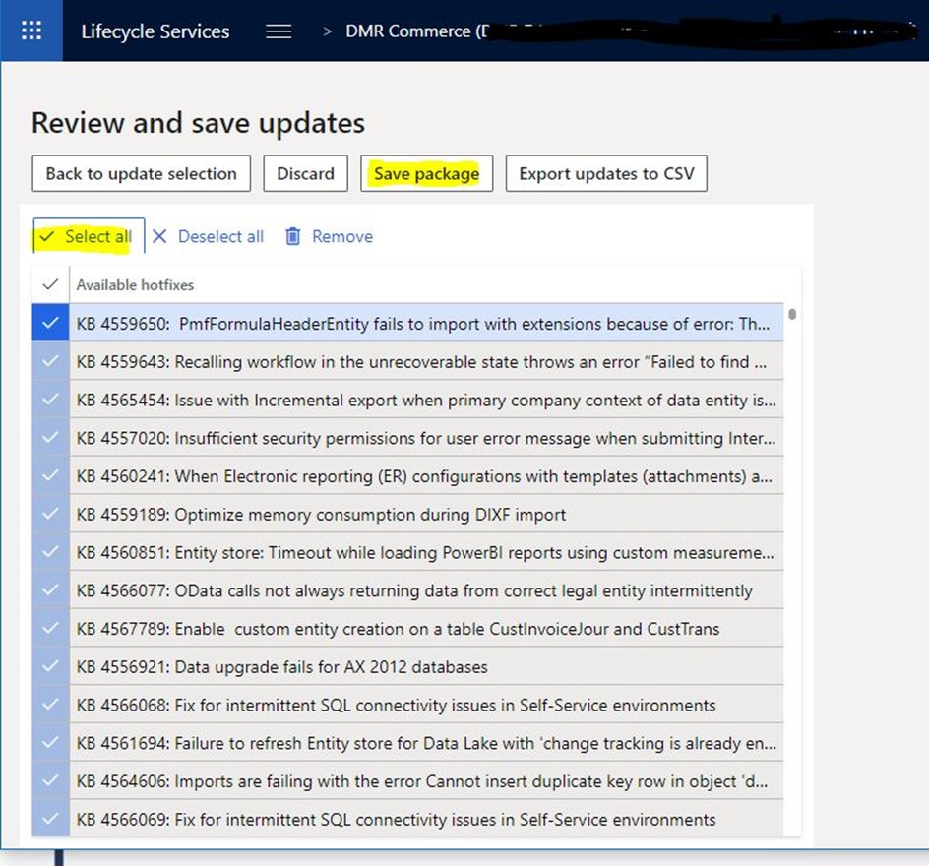
Task: Uncheck the KB 4564606 hotfix checkbox
Action: click(x=50, y=781)
